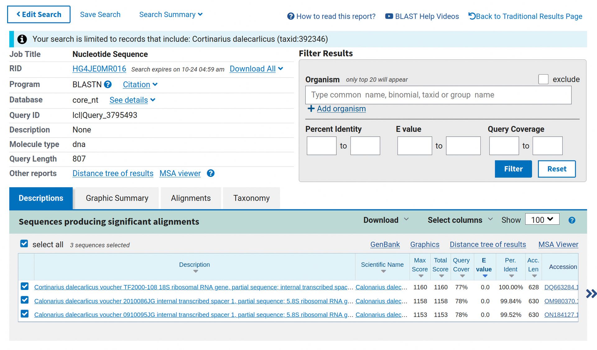Click help icon next to MSA viewer

tap(211, 173)
